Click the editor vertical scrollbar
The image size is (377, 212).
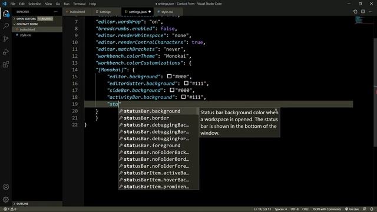(375, 92)
